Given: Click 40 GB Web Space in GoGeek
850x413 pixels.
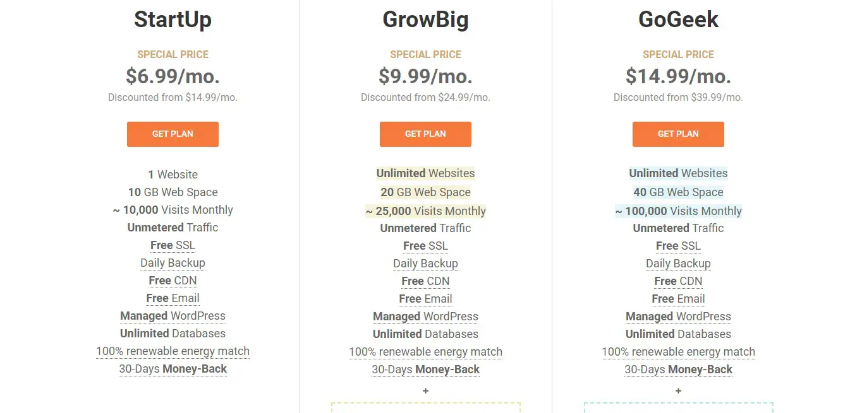Looking at the screenshot, I should pyautogui.click(x=678, y=192).
